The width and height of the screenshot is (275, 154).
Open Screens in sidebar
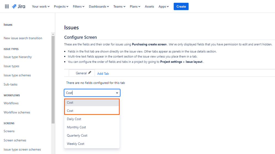9,131
